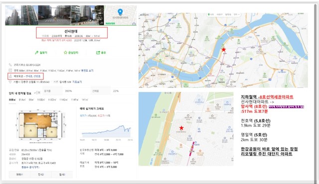Screen dimensions: 319x184
Task: Open the first apartment building photo
Action: [21, 15]
